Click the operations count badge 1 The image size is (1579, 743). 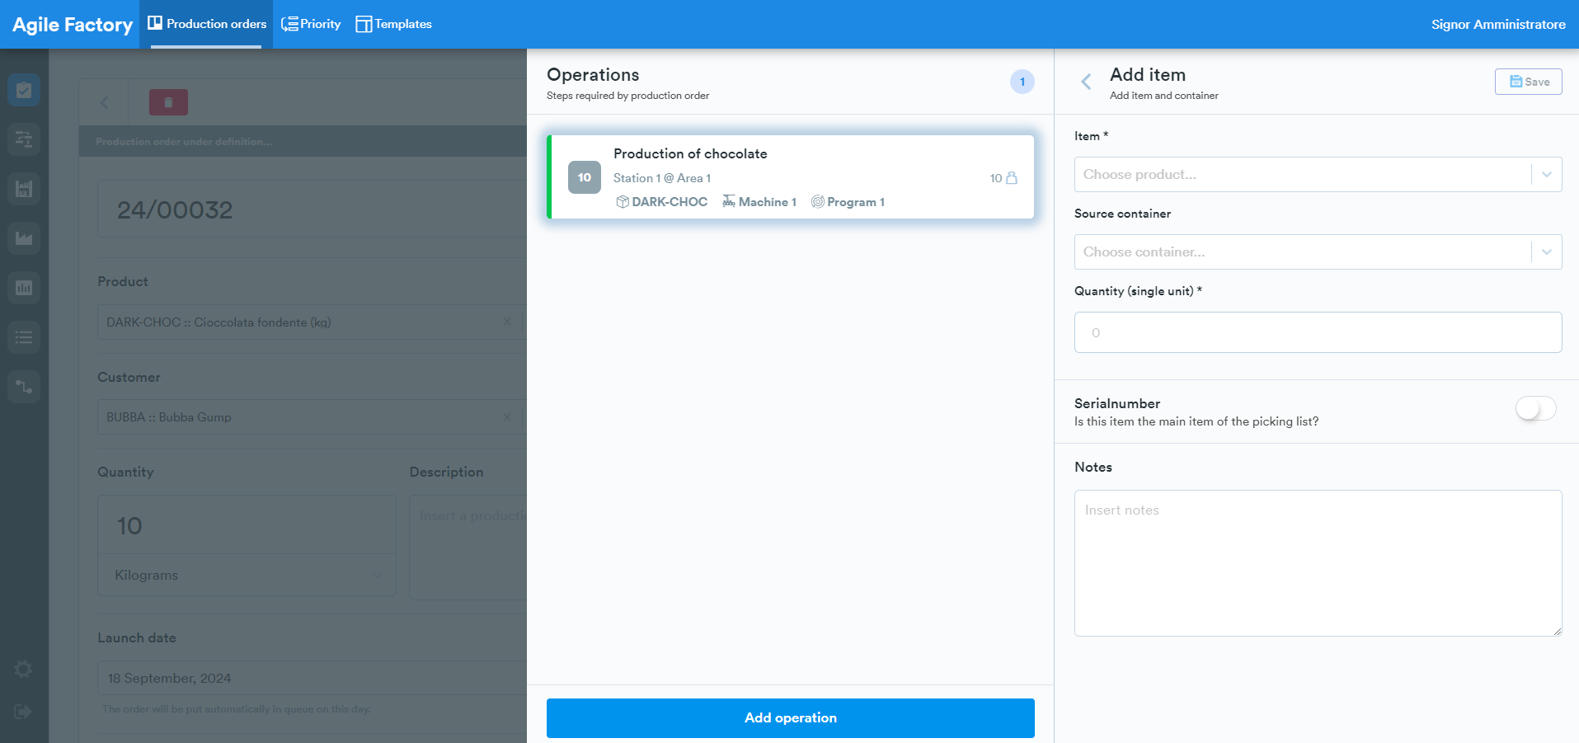(1022, 82)
